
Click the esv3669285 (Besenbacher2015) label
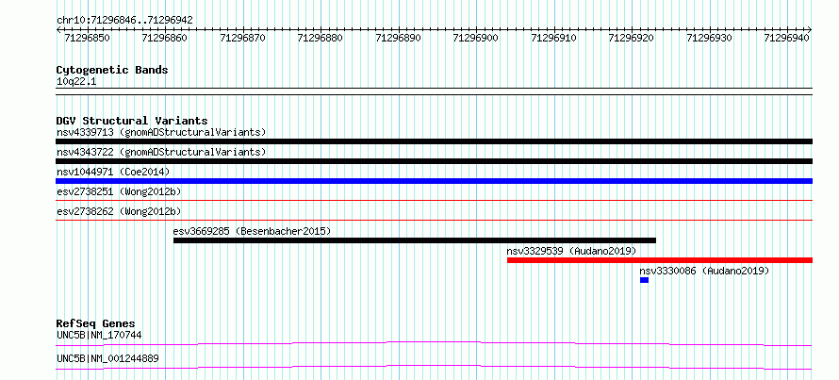(252, 231)
